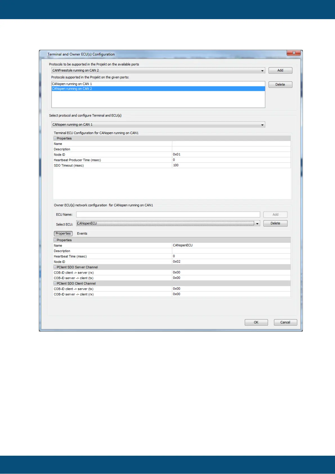
Task: Click COB-ID client -> server (rx) value
Action: coord(231,272)
